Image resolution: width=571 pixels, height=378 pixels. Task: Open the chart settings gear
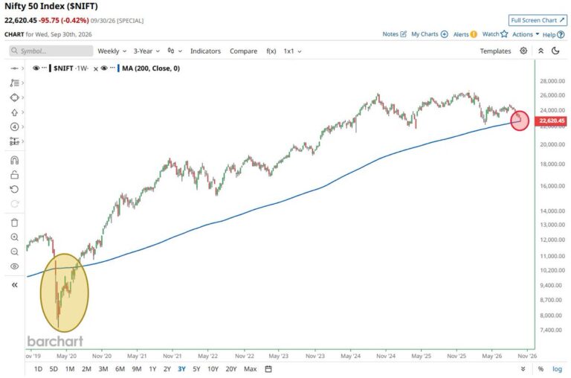coord(523,51)
